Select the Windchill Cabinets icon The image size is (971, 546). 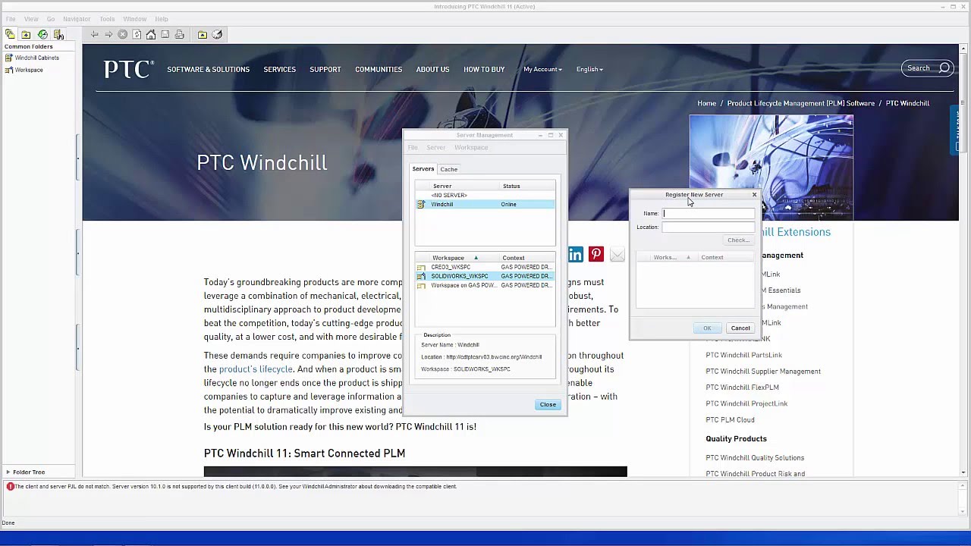click(x=9, y=58)
